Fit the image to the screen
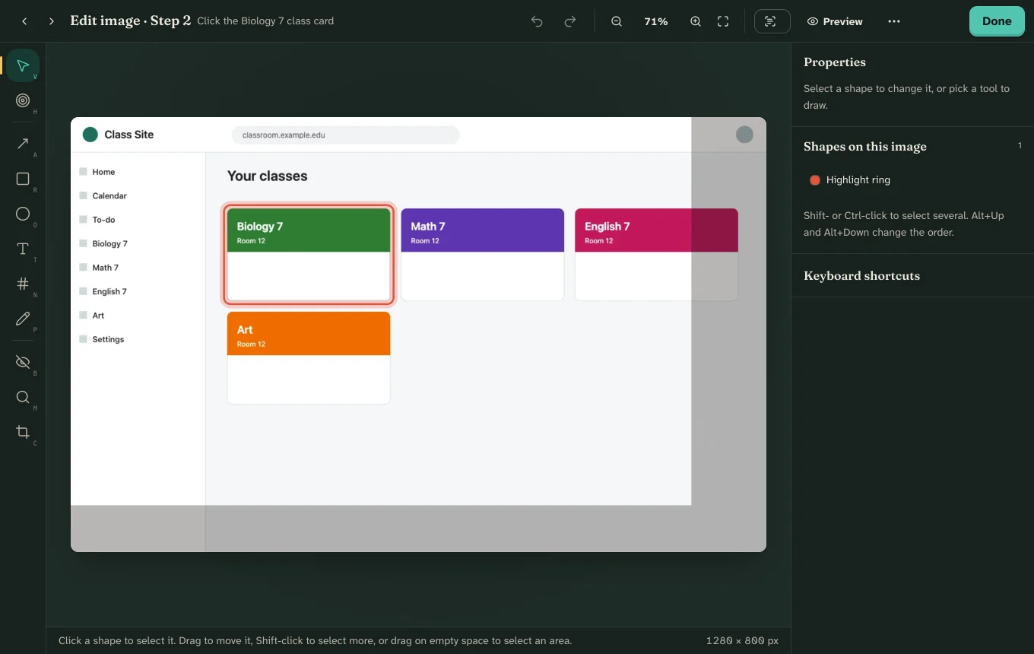Screen dimensions: 1034x654 (723, 21)
